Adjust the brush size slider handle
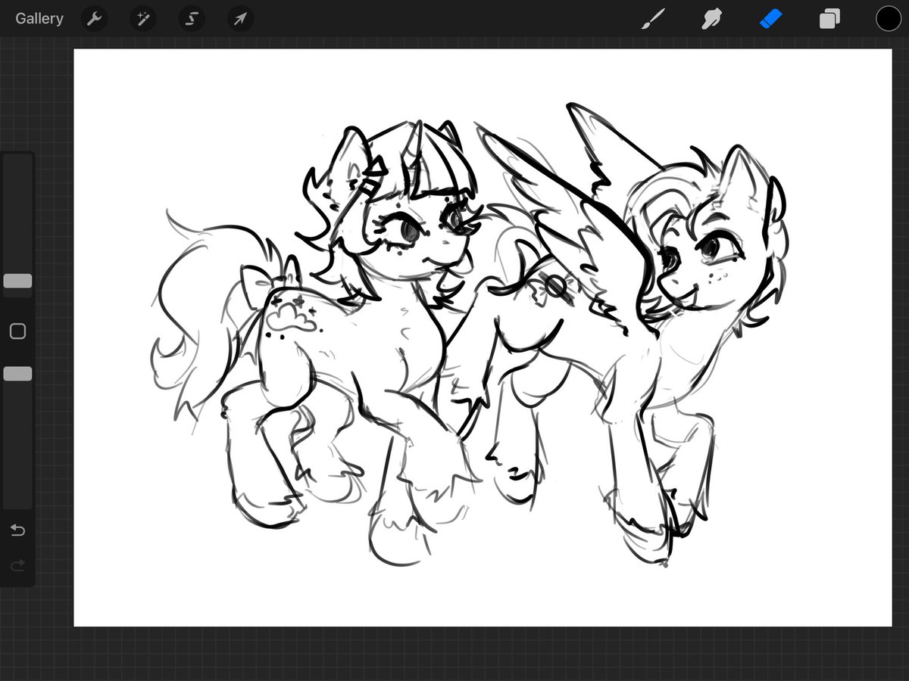The image size is (909, 681). point(17,281)
